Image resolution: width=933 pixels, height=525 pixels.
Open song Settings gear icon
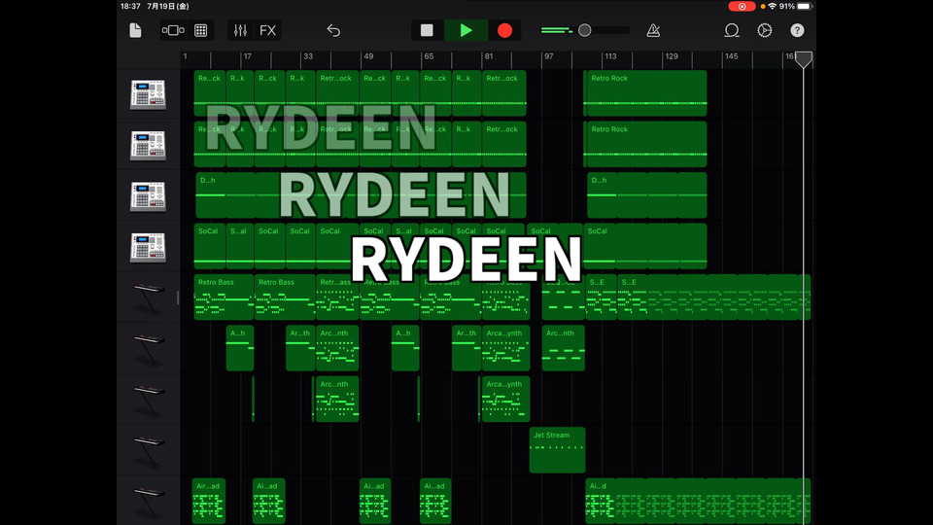(765, 30)
